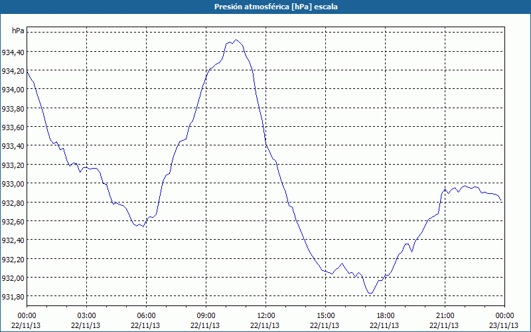The image size is (531, 332).
Task: Click the 21:00 time label
Action: [445, 316]
